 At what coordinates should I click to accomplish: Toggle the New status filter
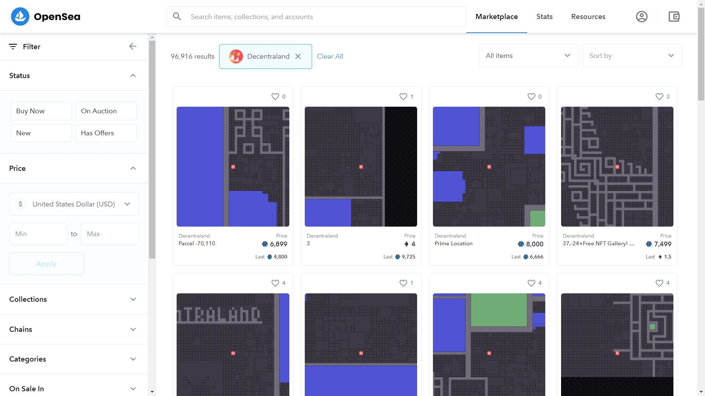click(x=41, y=133)
